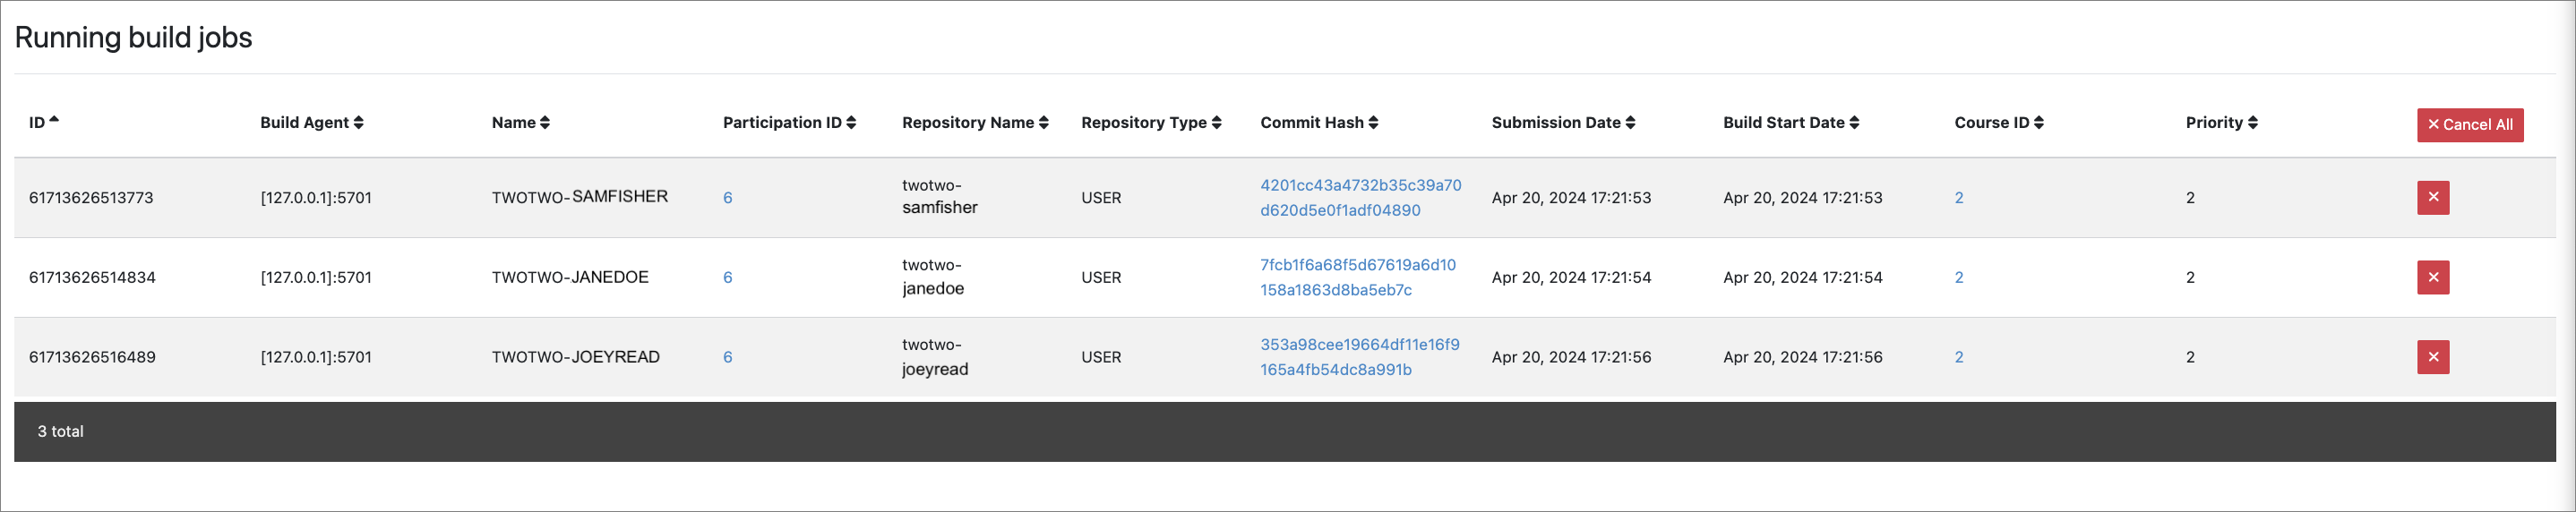Open course 2 link in JOEYREAD row
Viewport: 2576px width, 512px height.
coord(1958,357)
